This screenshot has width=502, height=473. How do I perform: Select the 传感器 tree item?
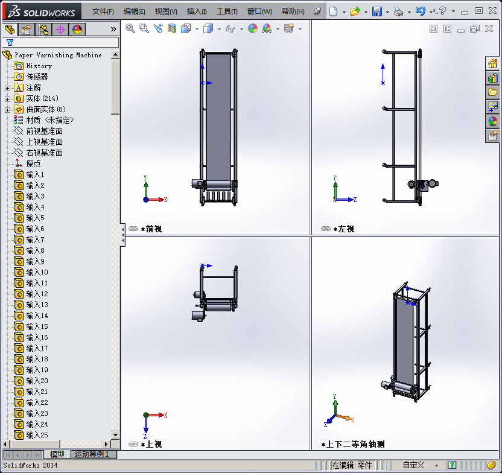point(37,77)
